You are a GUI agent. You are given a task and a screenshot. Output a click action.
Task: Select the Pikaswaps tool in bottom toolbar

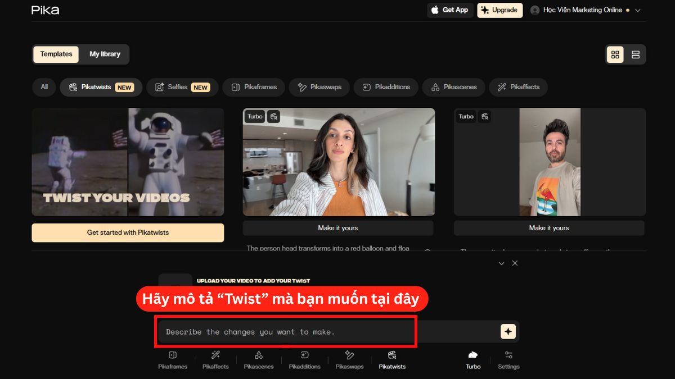click(x=349, y=360)
